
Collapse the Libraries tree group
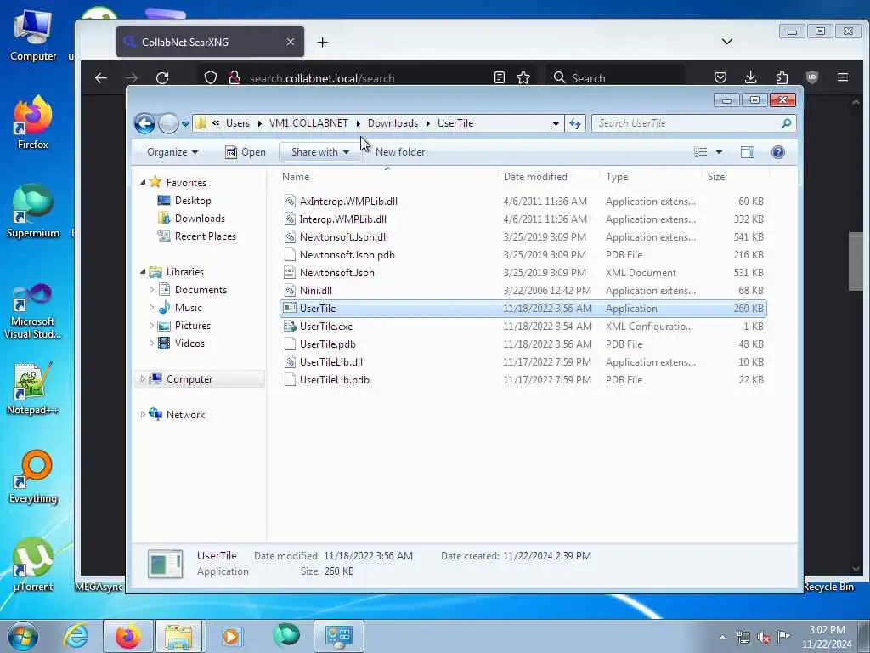click(x=143, y=271)
